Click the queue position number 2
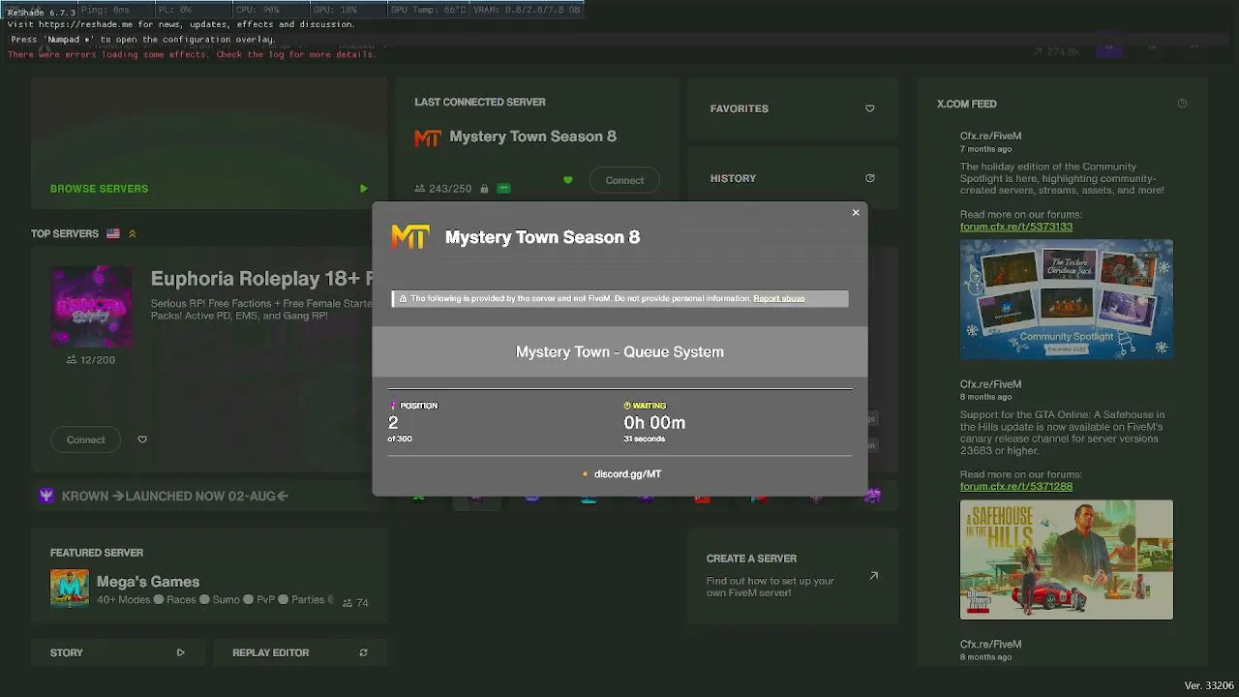1239x697 pixels. pyautogui.click(x=393, y=423)
